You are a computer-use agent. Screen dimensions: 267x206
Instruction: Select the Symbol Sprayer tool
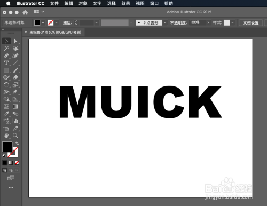coord(6,121)
